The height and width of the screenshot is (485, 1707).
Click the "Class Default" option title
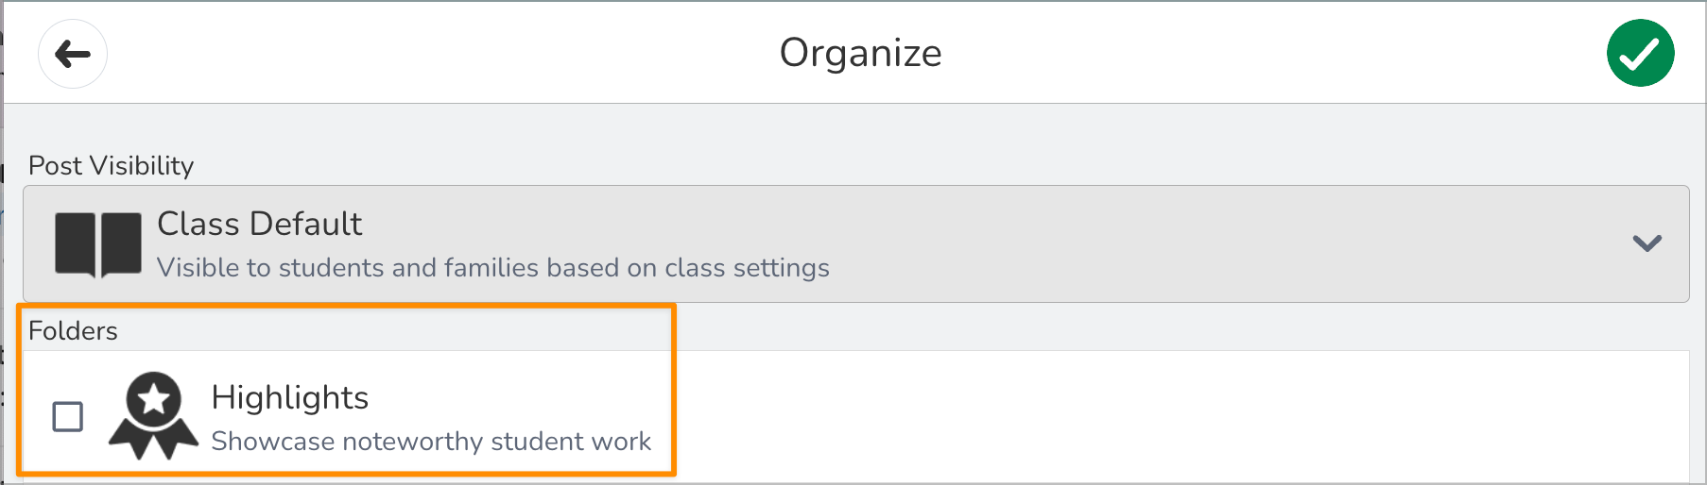259,224
